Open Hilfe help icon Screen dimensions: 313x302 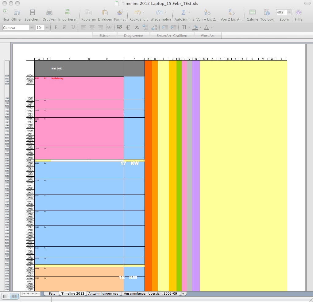[x=299, y=12]
